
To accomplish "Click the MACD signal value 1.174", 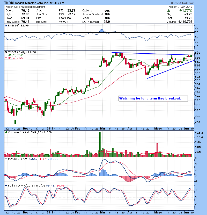I will coord(43,159).
